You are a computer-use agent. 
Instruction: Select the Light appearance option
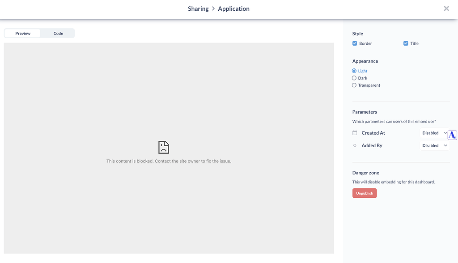pos(354,71)
